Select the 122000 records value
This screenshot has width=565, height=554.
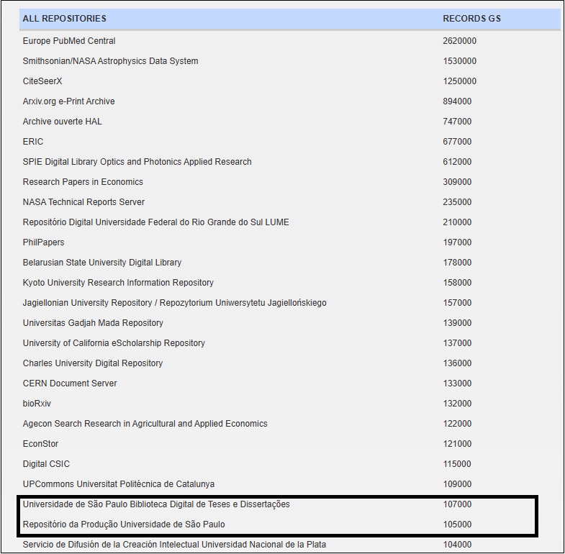[457, 424]
